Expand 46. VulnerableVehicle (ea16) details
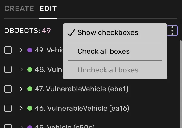182x128 pixels. tap(21, 108)
